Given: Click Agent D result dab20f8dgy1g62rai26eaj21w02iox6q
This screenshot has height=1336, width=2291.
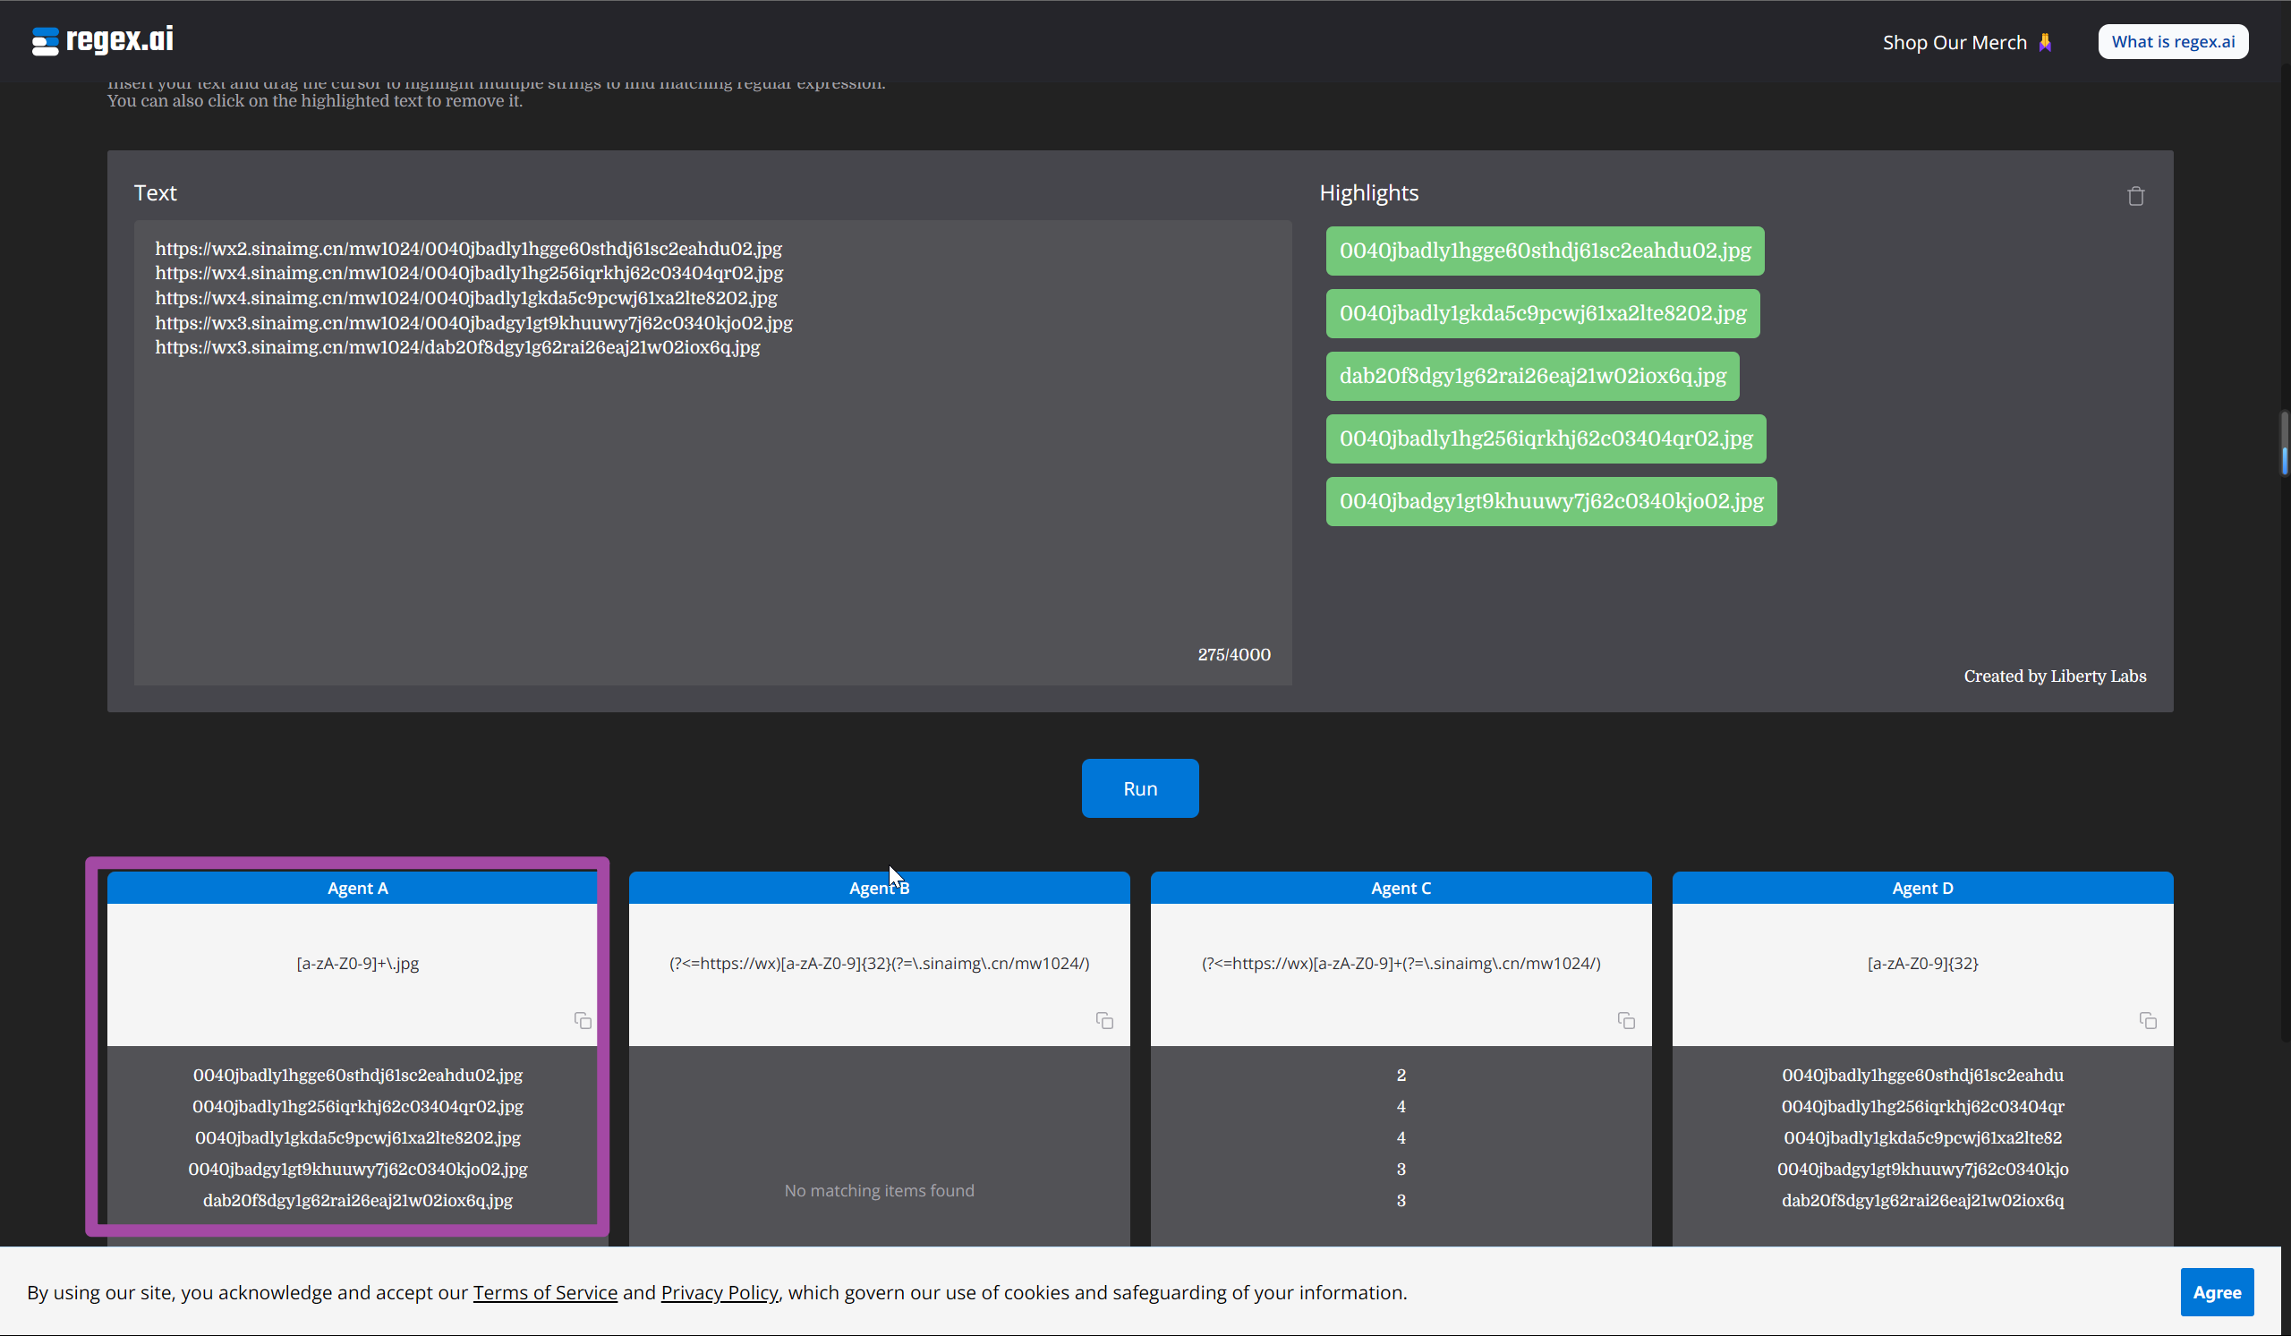Looking at the screenshot, I should click(1923, 1201).
